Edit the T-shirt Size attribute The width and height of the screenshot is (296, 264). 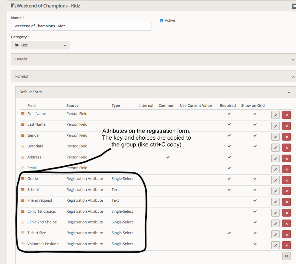(x=275, y=234)
